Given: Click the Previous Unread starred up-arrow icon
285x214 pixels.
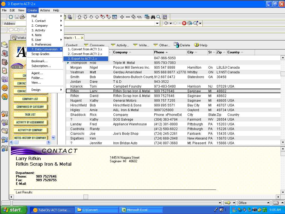Looking at the screenshot, I should [x=108, y=17].
